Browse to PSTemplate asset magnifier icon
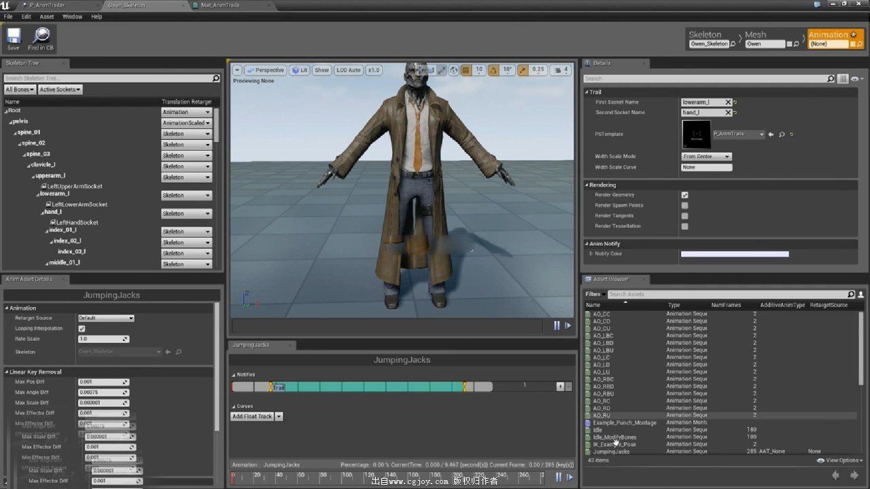 tap(782, 134)
